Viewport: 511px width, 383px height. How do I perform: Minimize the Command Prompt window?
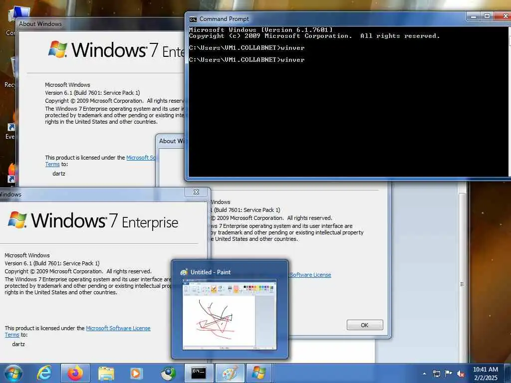pos(474,16)
